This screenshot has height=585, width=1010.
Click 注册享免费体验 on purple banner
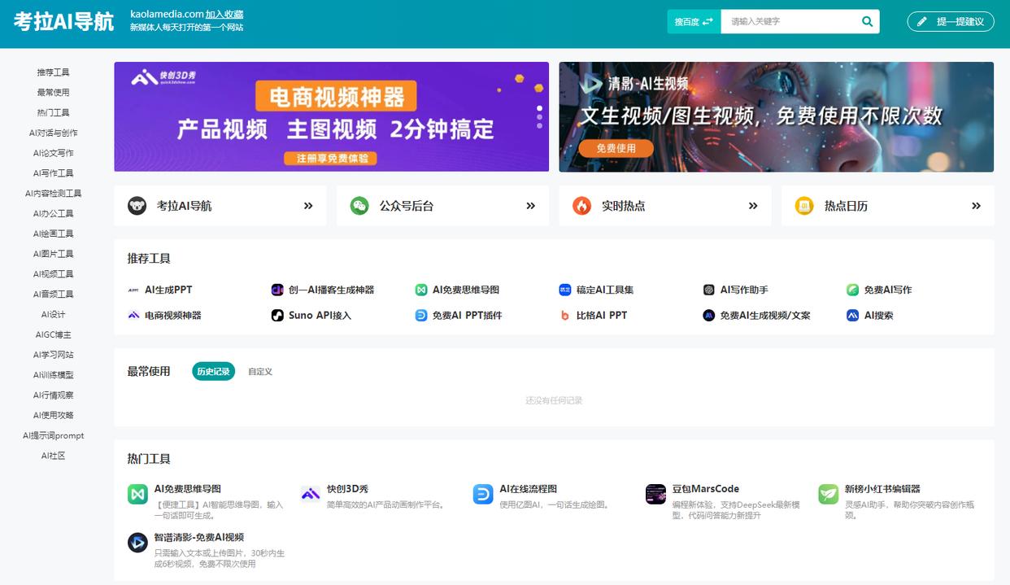click(332, 158)
